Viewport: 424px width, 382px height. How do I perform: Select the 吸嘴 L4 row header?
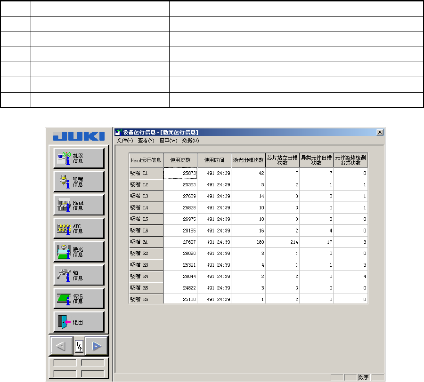point(146,207)
